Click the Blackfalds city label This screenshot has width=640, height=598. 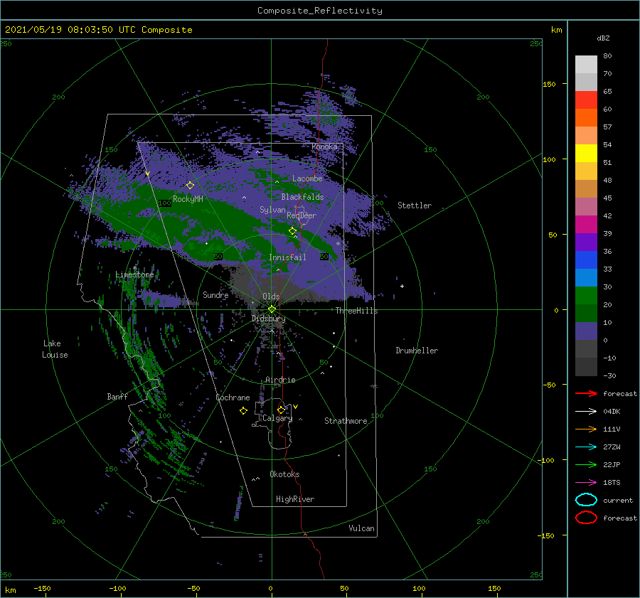click(302, 197)
